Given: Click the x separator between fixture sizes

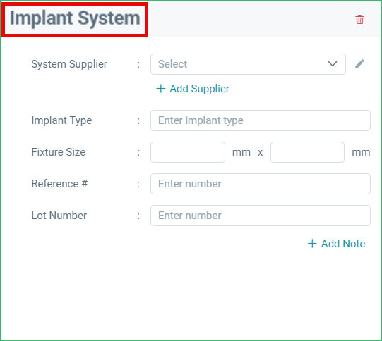Looking at the screenshot, I should (260, 153).
